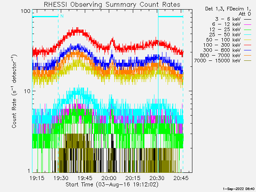Screen dimensions: 256x192
Task: Select the '6 - 12 keV' legend label
Action: coord(226,24)
